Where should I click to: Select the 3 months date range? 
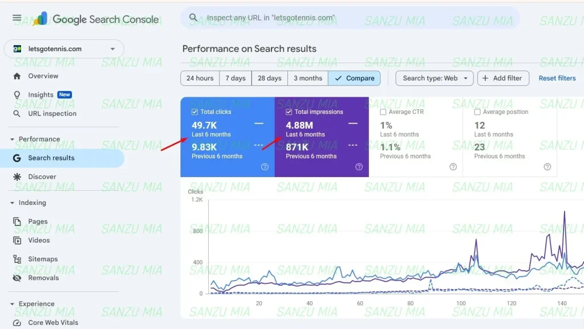[307, 78]
